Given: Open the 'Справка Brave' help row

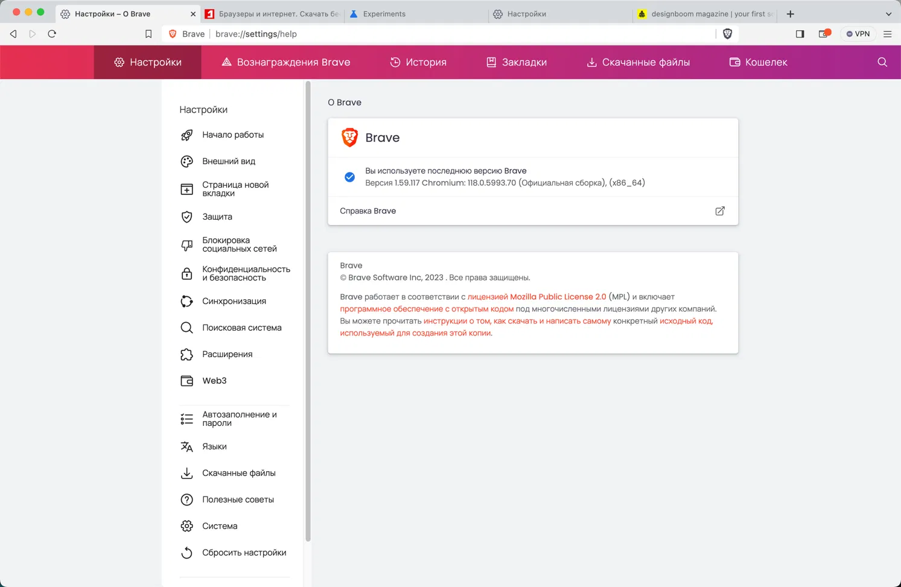Looking at the screenshot, I should [x=533, y=211].
